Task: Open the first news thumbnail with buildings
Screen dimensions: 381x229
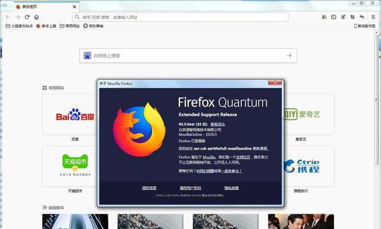Action: point(75,222)
